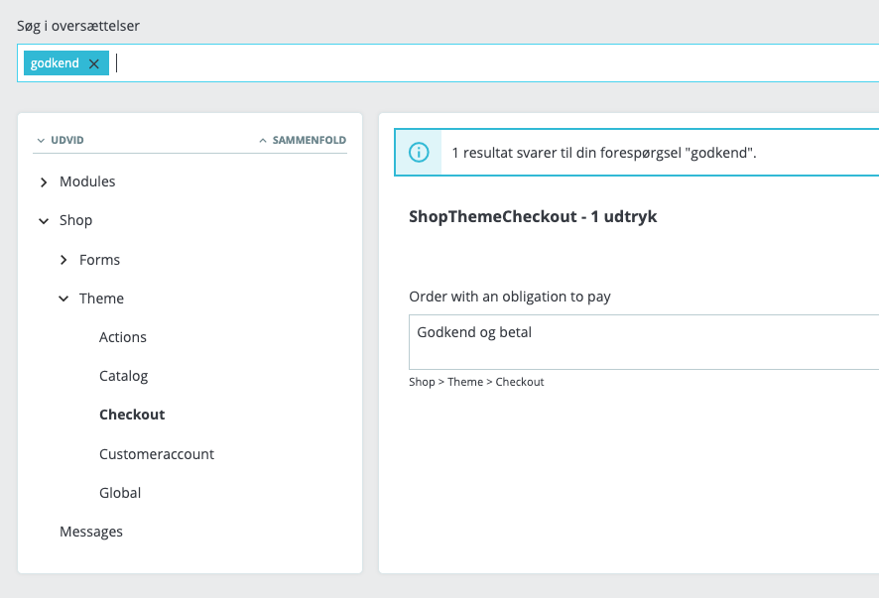
Task: Expand the Modules tree chevron
Action: (44, 182)
